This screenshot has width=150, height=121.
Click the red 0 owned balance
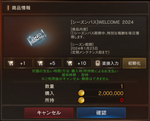pyautogui.click(x=122, y=100)
